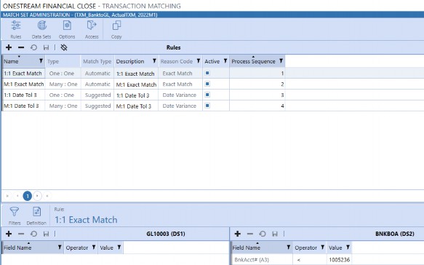Click the Rules grid refresh/undo icon
The height and width of the screenshot is (265, 424).
[x=33, y=47]
